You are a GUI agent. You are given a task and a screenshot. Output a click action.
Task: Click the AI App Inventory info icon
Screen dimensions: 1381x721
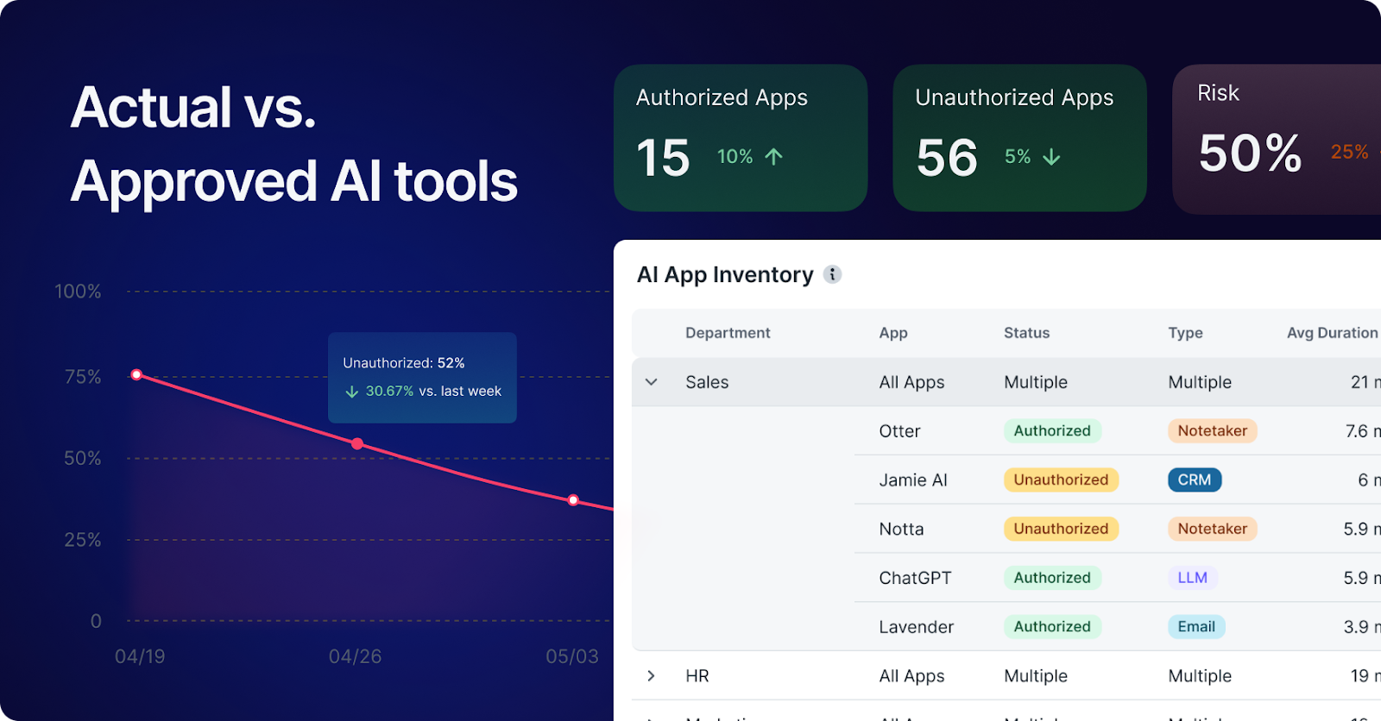click(x=832, y=274)
